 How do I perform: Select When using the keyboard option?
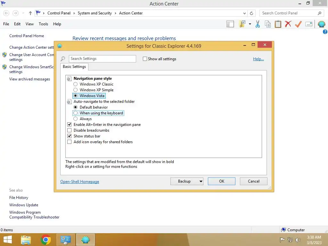(x=76, y=113)
